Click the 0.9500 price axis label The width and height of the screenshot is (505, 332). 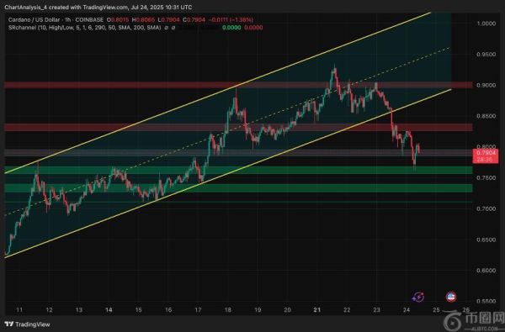click(486, 55)
